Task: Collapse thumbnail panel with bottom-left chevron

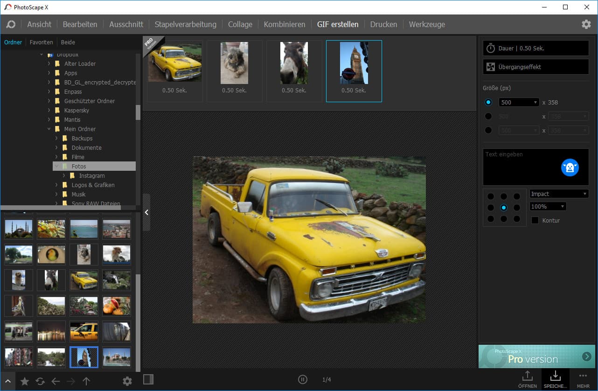Action: pyautogui.click(x=7, y=381)
